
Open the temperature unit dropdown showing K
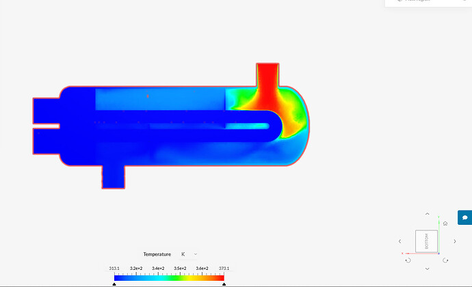tap(189, 254)
